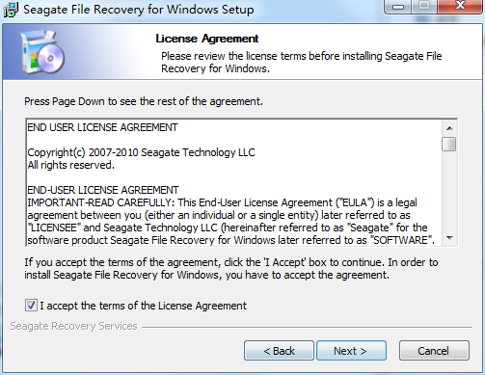Click the Seagate Recovery Services label
The image size is (485, 375).
pos(73,326)
